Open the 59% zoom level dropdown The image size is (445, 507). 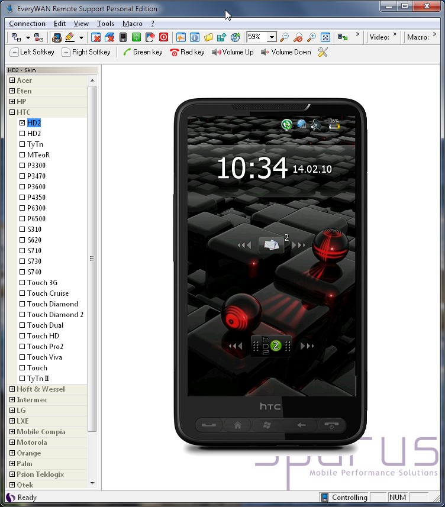272,37
